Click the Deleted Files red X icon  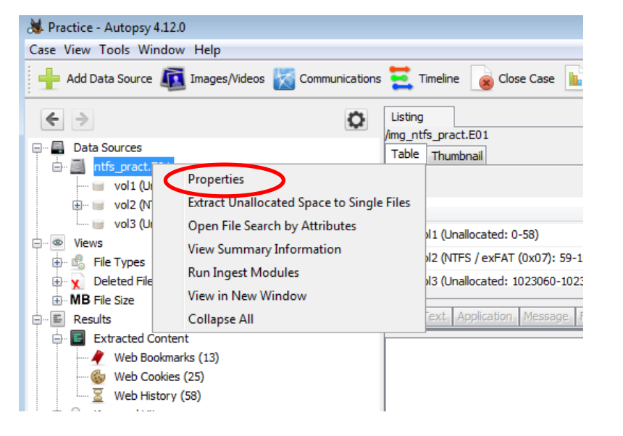[x=77, y=282]
